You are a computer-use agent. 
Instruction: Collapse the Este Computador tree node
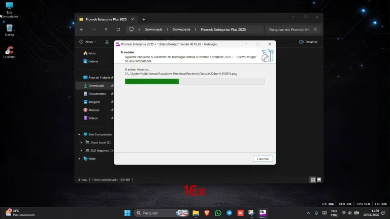[x=79, y=134]
